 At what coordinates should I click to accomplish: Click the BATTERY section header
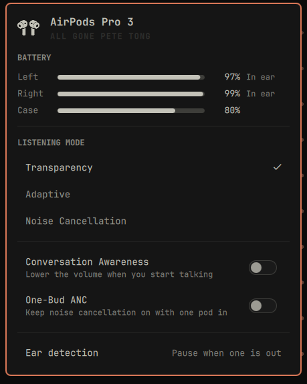[34, 58]
